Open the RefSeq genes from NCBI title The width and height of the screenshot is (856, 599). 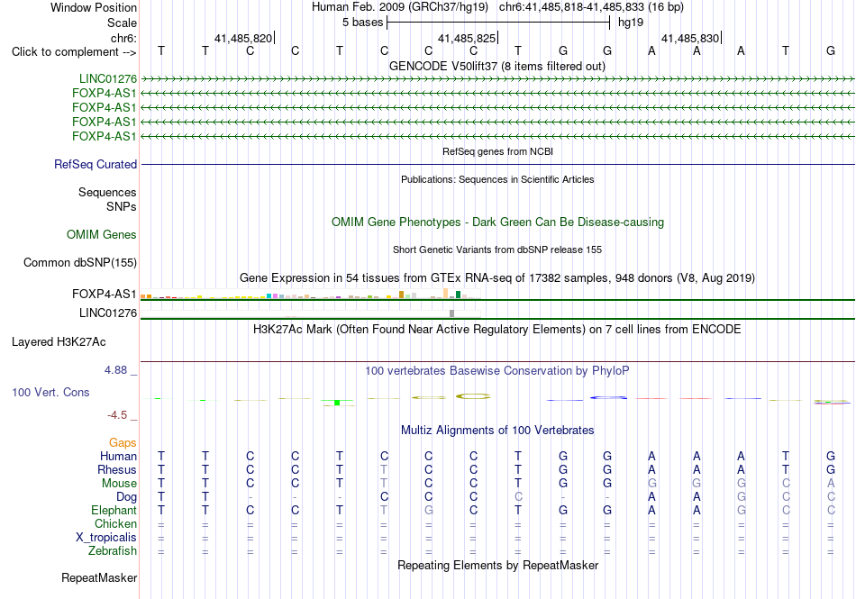coord(497,151)
